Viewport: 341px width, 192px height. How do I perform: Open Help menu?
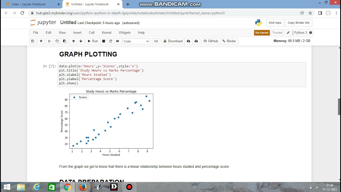(x=141, y=33)
